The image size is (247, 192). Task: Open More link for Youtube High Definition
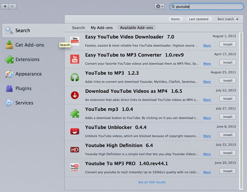click(207, 154)
